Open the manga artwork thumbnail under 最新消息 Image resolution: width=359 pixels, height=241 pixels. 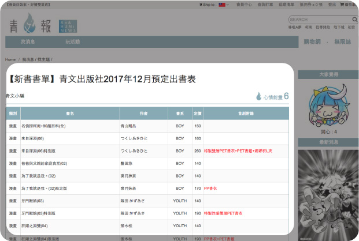click(328, 195)
